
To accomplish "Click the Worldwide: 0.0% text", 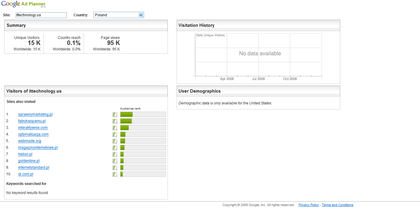I will [67, 49].
